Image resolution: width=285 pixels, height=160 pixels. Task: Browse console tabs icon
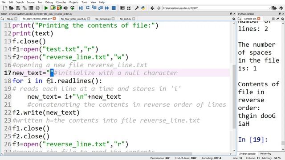tap(240, 19)
